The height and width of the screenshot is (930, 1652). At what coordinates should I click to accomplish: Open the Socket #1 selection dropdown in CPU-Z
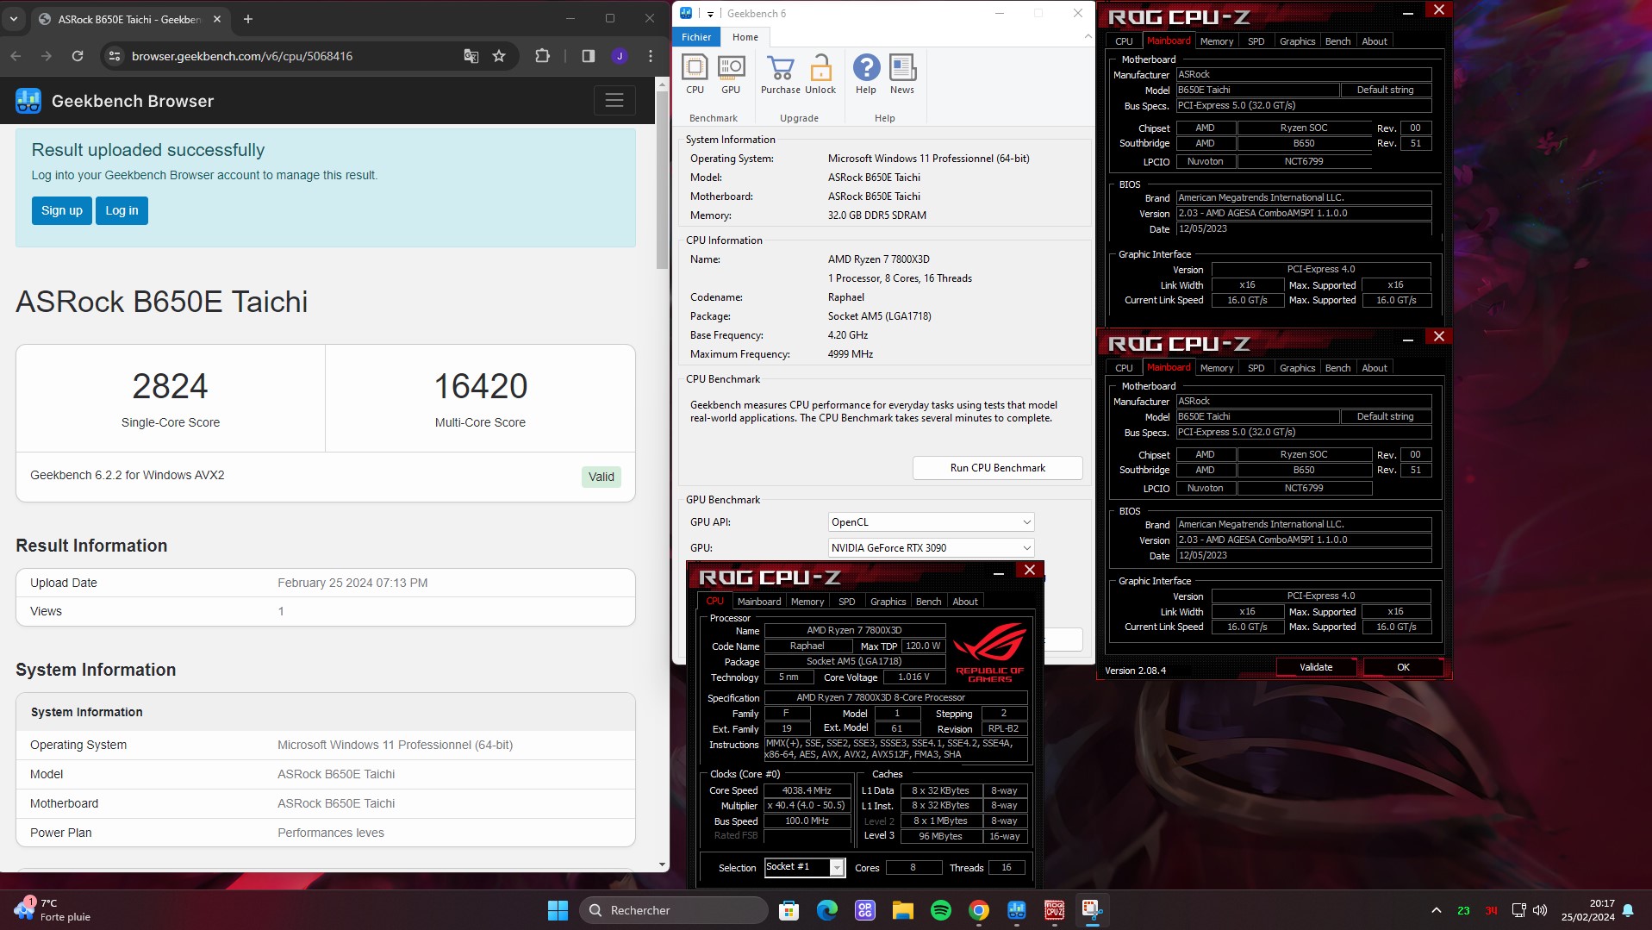pos(804,867)
